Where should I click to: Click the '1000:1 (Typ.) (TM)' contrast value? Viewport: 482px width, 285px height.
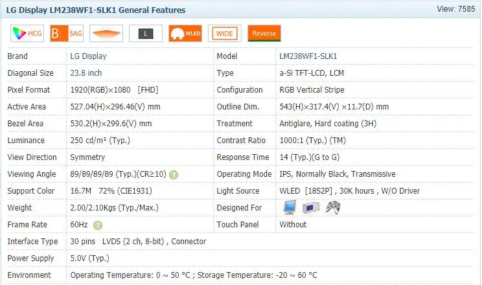pos(313,141)
